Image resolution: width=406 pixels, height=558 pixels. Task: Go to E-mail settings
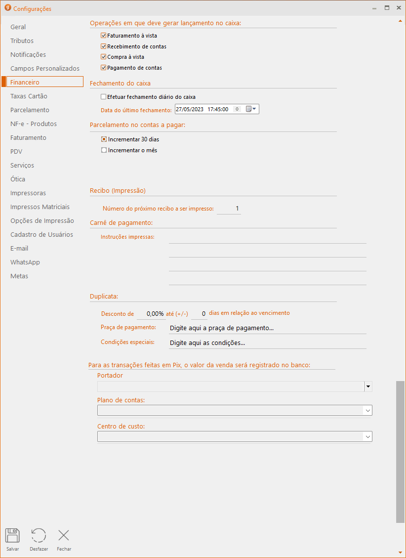pos(19,249)
